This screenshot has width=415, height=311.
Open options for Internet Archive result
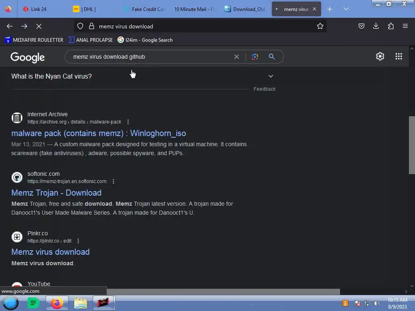[x=128, y=122]
